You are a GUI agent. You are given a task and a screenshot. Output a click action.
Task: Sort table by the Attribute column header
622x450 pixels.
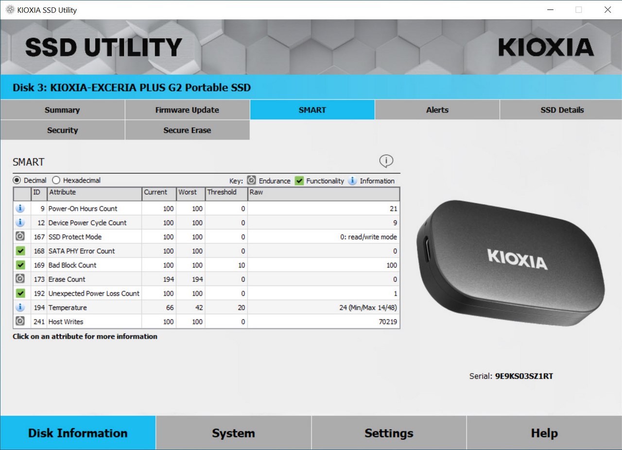pos(94,192)
